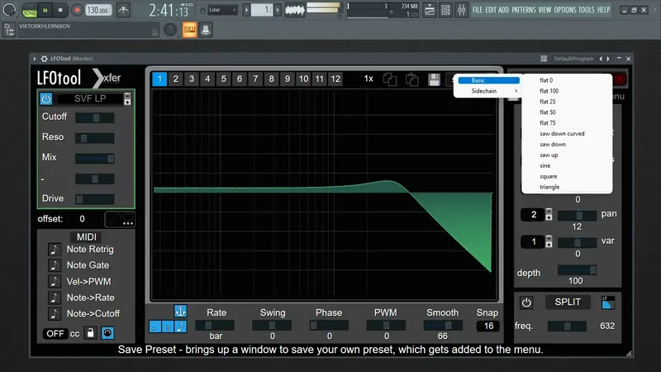Image resolution: width=661 pixels, height=372 pixels.
Task: Adjust the split freq. slider
Action: (x=567, y=326)
